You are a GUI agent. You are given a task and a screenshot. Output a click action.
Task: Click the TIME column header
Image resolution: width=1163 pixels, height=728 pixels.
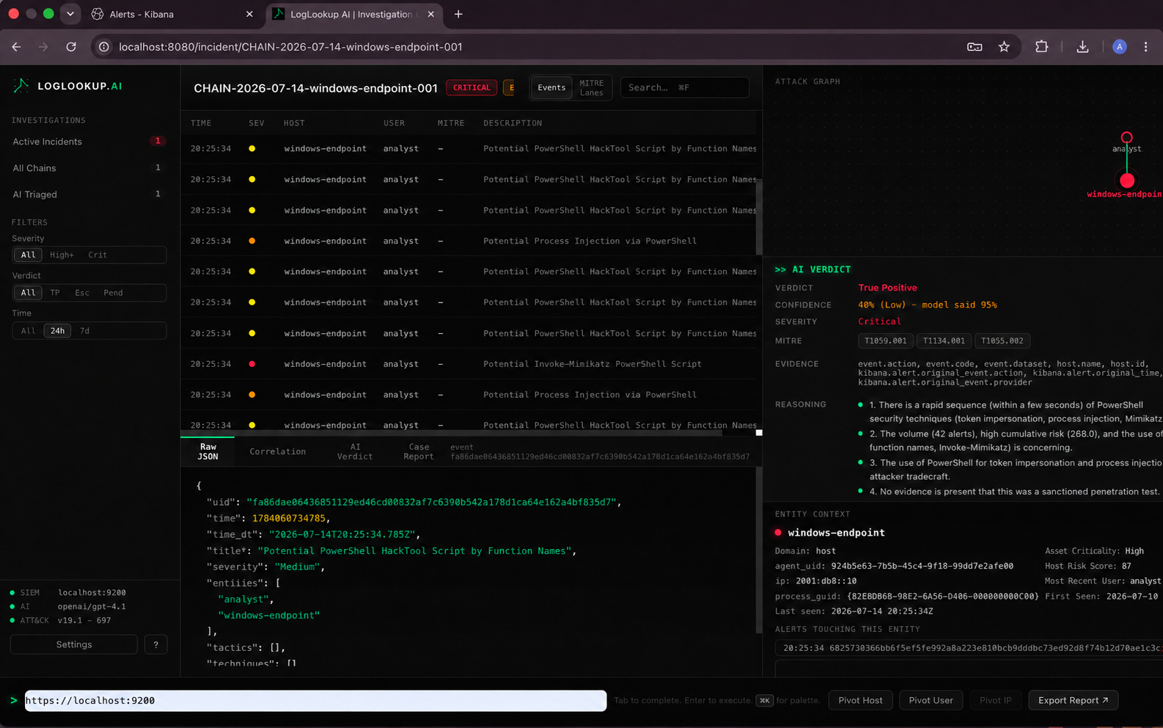tap(201, 123)
